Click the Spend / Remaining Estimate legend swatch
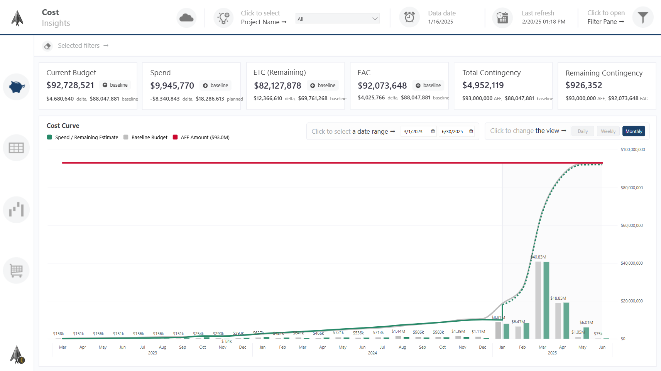 click(49, 137)
